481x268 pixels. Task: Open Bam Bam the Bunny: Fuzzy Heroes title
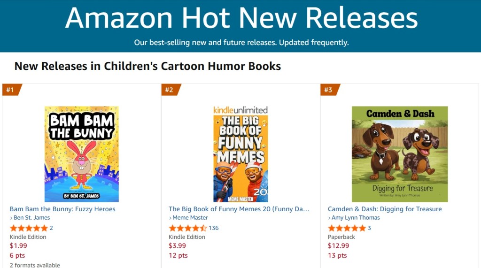click(62, 209)
